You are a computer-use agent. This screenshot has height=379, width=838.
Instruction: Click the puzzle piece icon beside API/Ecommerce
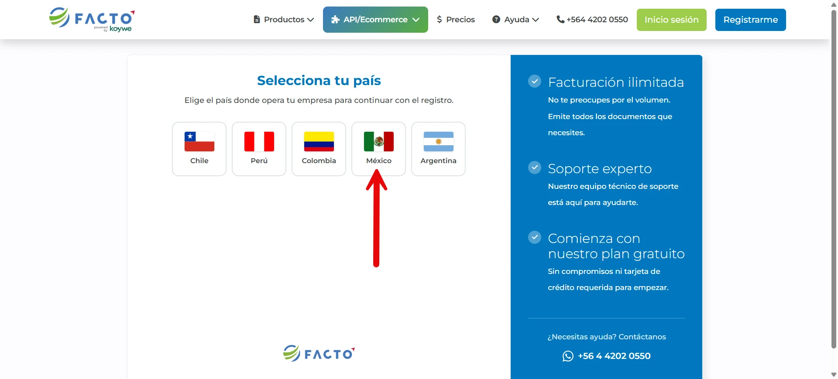pos(335,20)
